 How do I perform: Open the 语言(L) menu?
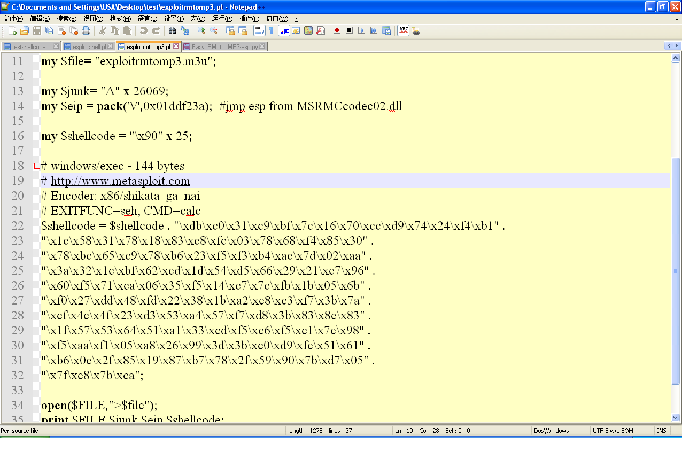click(x=147, y=19)
